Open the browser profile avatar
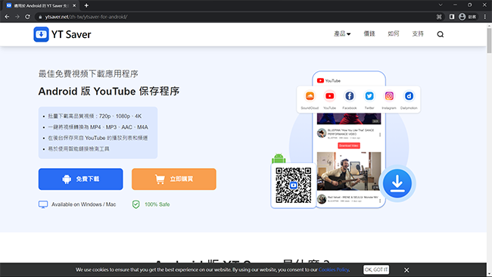 coord(462,17)
